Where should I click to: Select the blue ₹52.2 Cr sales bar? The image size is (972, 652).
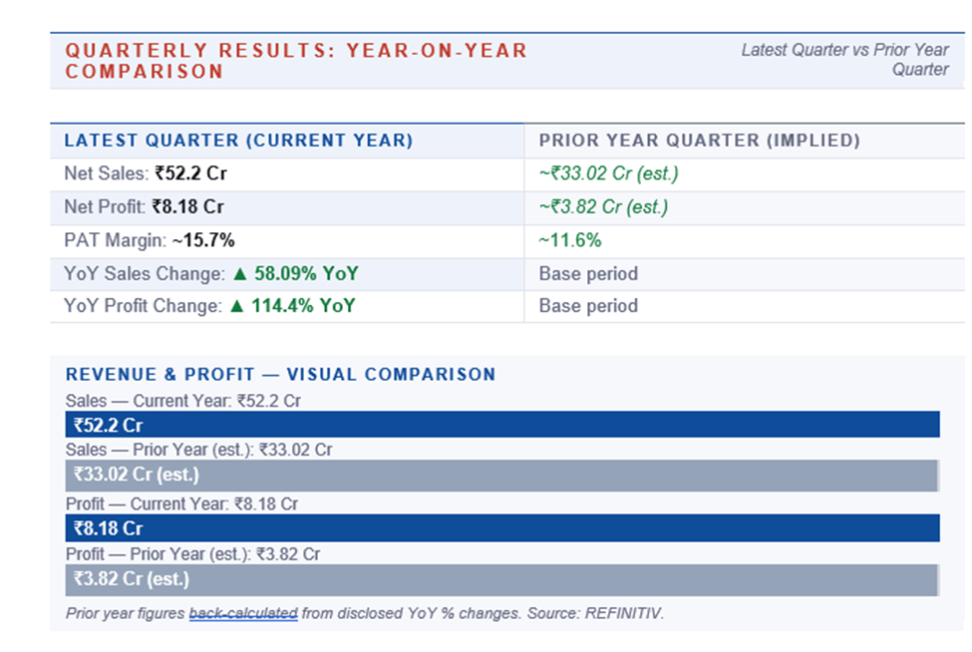click(x=501, y=425)
